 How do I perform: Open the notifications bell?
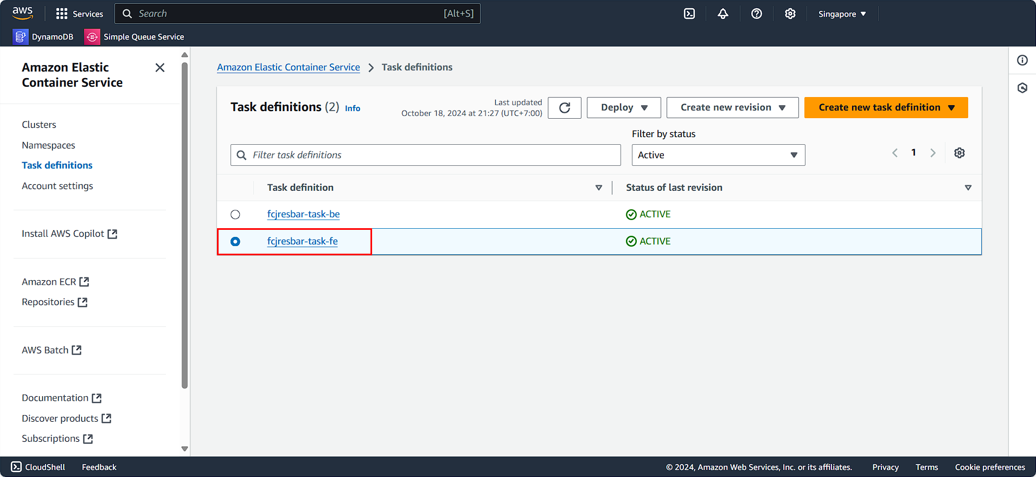tap(723, 14)
